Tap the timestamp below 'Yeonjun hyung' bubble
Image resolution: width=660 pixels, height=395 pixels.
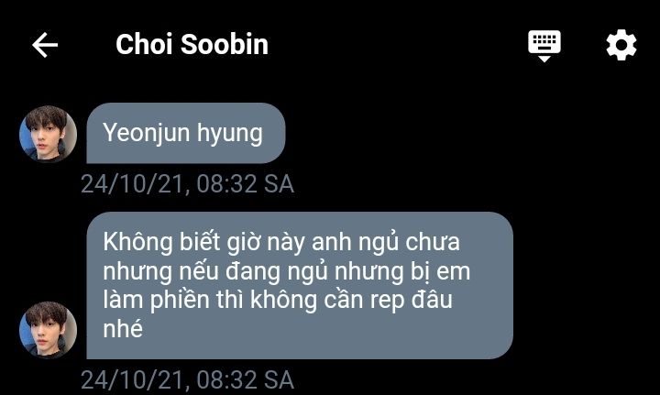pos(187,184)
